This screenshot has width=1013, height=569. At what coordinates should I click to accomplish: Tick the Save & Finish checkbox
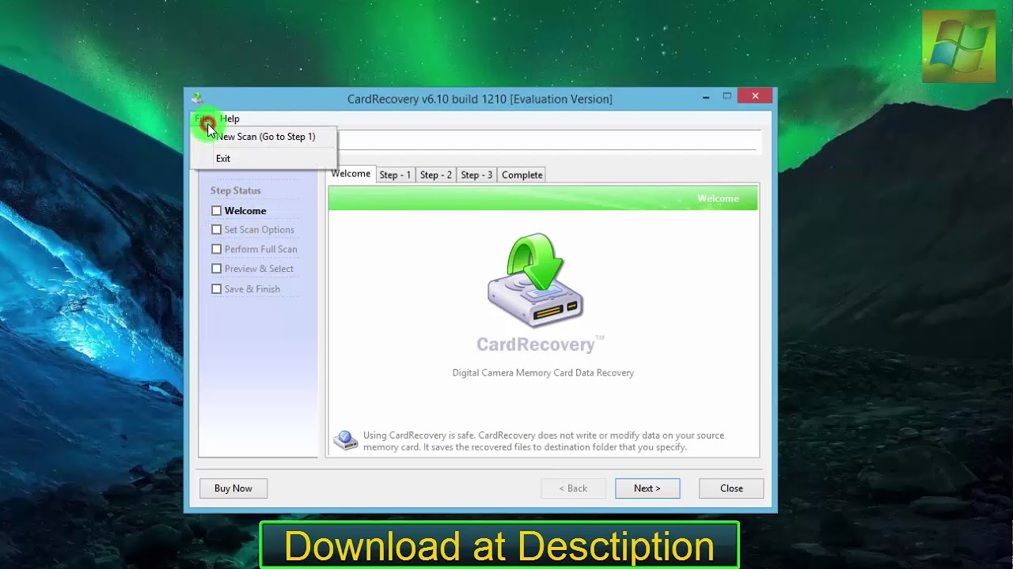click(216, 289)
